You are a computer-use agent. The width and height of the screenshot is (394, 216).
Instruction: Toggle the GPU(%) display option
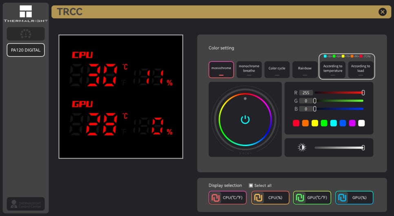[x=354, y=198]
